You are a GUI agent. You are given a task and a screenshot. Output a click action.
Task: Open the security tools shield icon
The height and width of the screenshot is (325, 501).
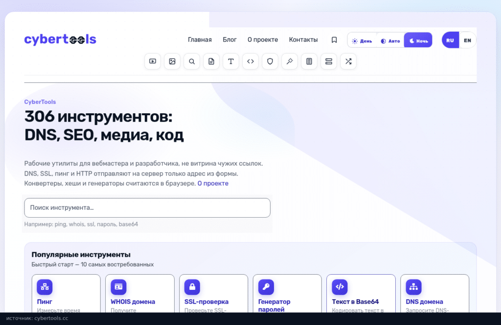pyautogui.click(x=270, y=61)
